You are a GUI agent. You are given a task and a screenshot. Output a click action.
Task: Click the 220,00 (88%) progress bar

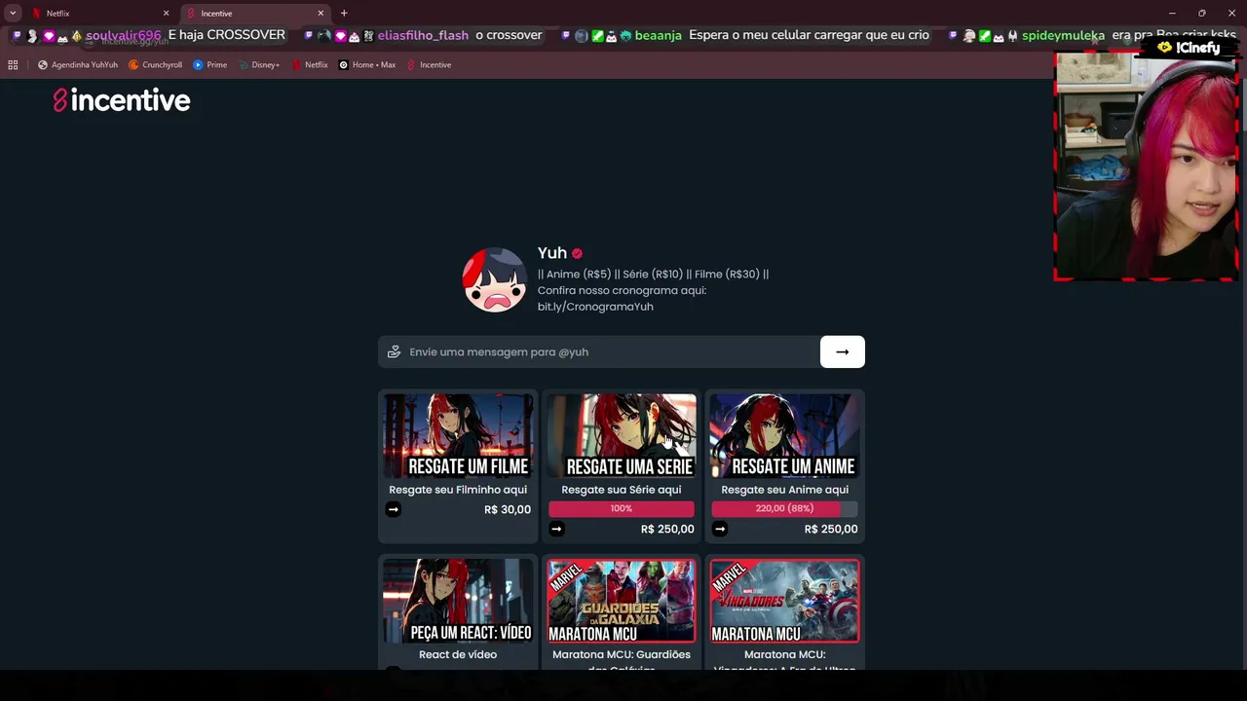[784, 508]
